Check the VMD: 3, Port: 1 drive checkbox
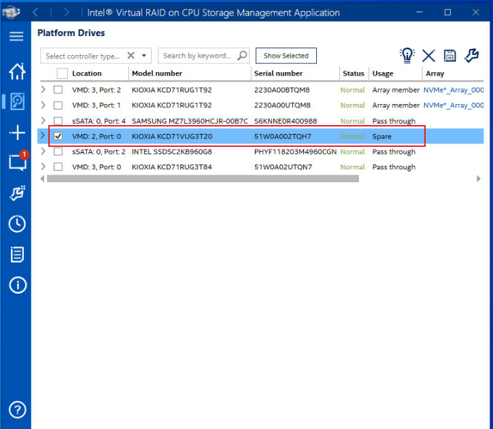 58,105
